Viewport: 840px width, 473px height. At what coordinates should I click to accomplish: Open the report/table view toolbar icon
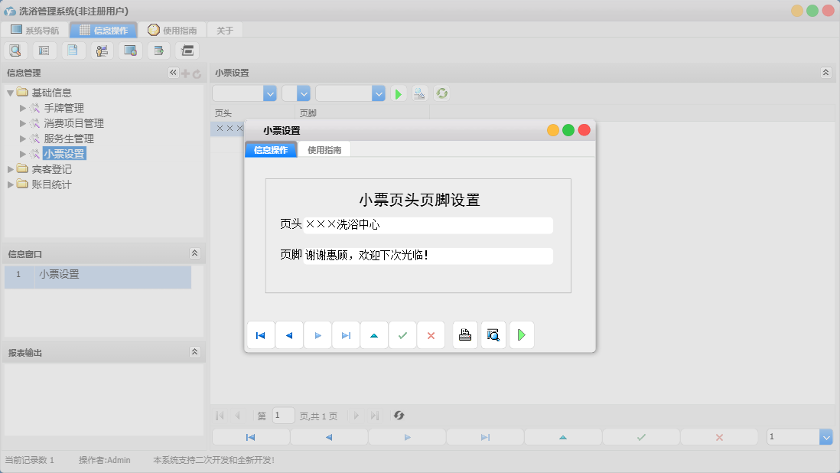click(x=44, y=50)
